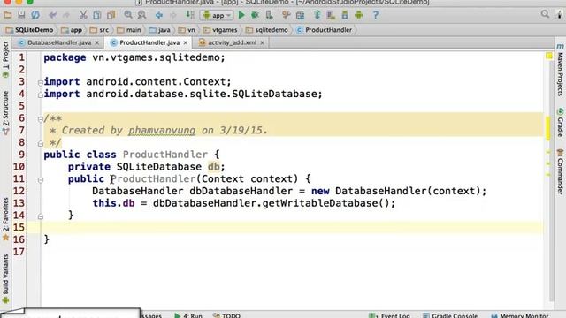This screenshot has height=318, width=566.
Task: Open the AVD Manager icon
Action: tap(331, 15)
